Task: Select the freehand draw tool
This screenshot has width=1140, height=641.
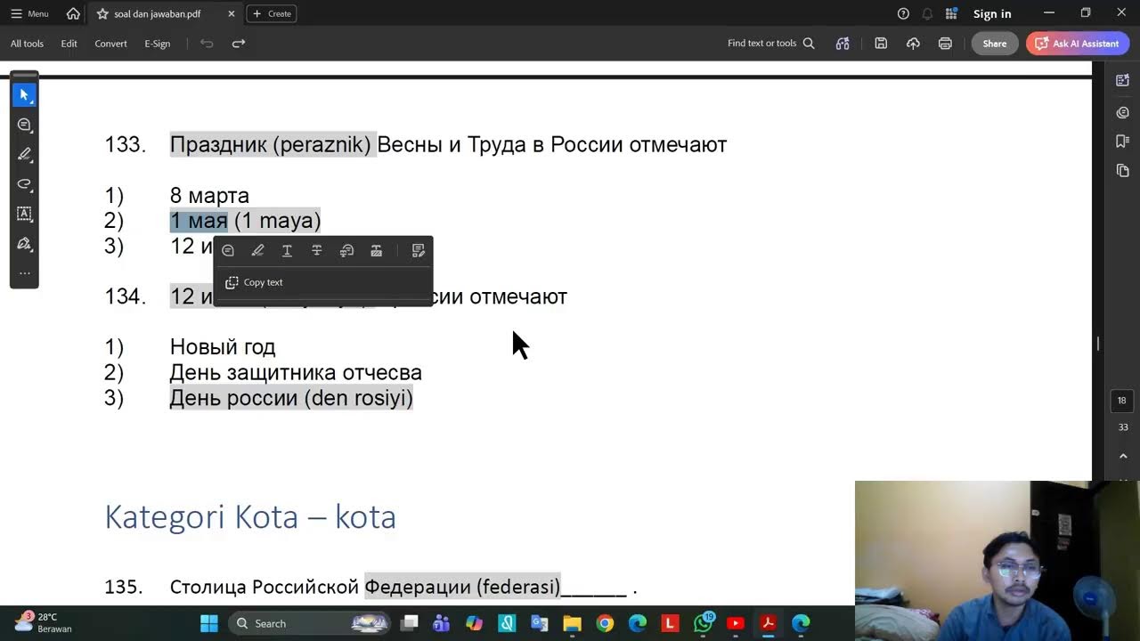Action: pos(24,184)
